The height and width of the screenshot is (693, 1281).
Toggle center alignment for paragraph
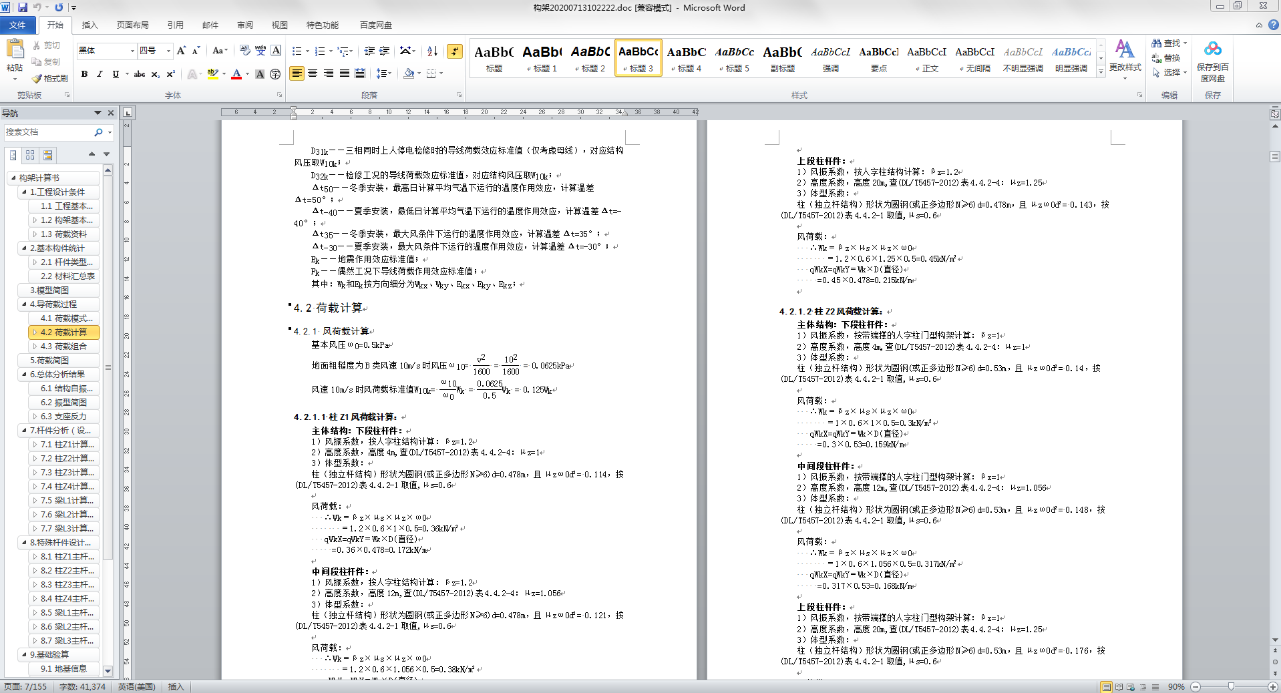(x=313, y=73)
